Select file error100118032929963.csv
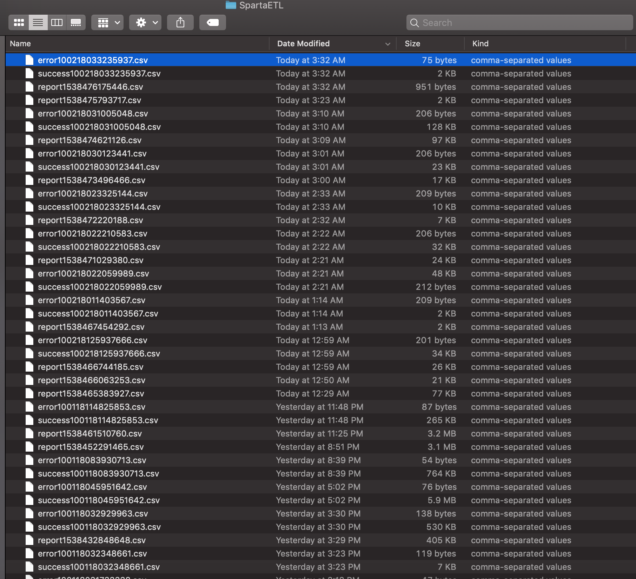636x579 pixels. coord(321,513)
